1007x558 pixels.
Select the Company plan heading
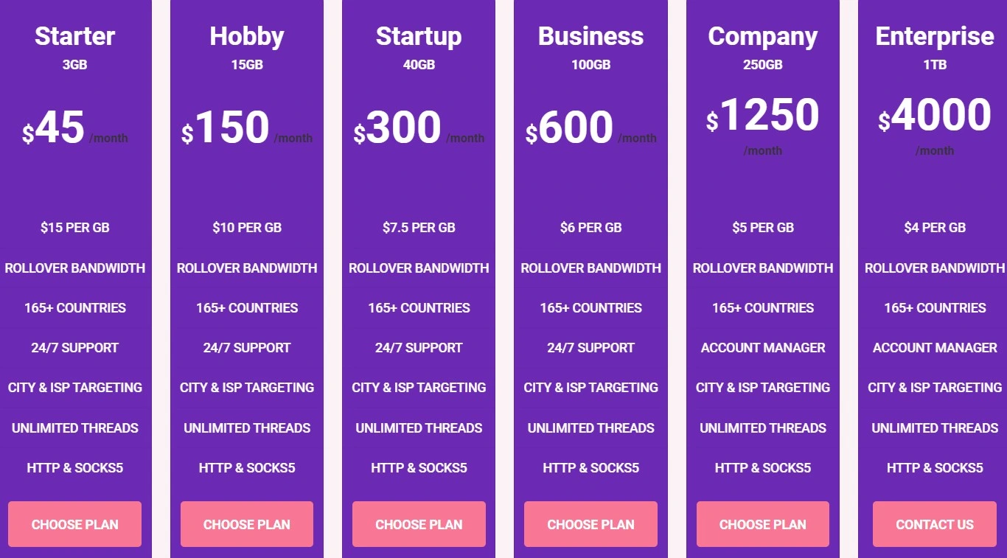point(762,36)
